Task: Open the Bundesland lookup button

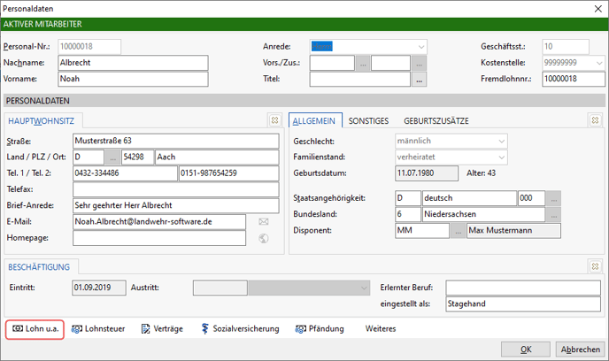Action: point(553,214)
